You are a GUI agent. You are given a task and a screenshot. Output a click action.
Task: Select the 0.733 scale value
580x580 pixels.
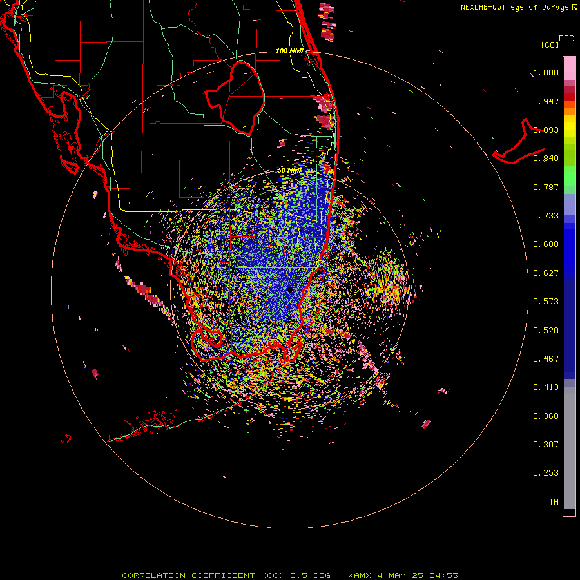546,216
